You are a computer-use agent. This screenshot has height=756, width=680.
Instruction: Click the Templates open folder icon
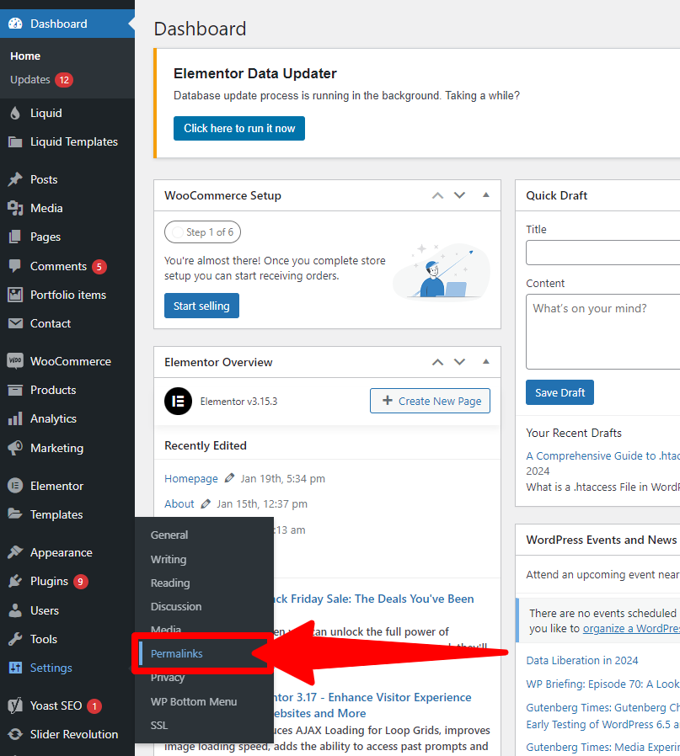tap(15, 514)
